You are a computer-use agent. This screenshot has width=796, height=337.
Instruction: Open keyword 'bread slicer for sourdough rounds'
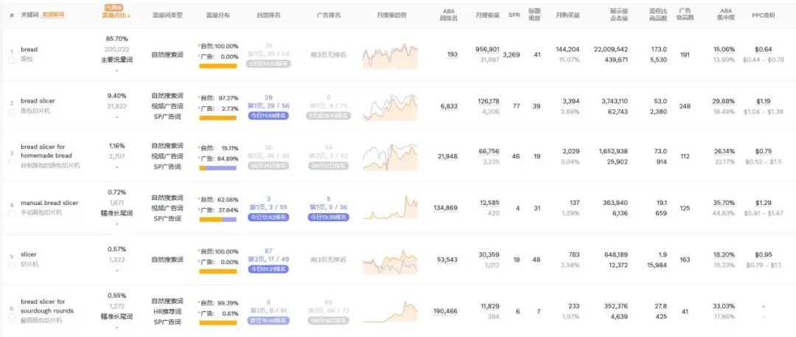pyautogui.click(x=46, y=306)
